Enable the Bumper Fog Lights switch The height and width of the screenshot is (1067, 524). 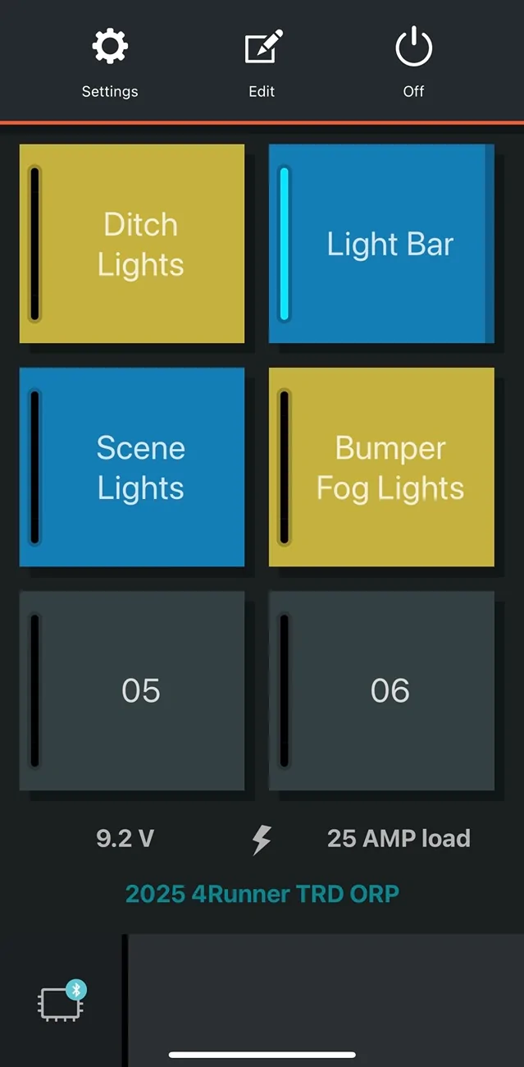(381, 467)
